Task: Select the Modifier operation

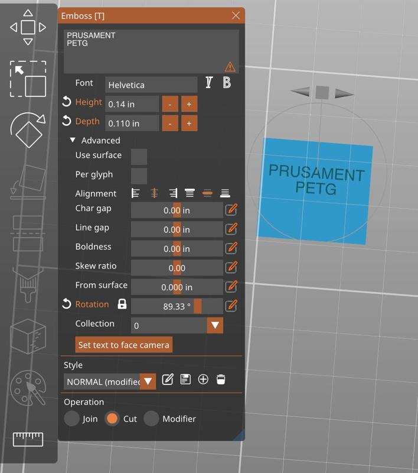Action: [151, 419]
